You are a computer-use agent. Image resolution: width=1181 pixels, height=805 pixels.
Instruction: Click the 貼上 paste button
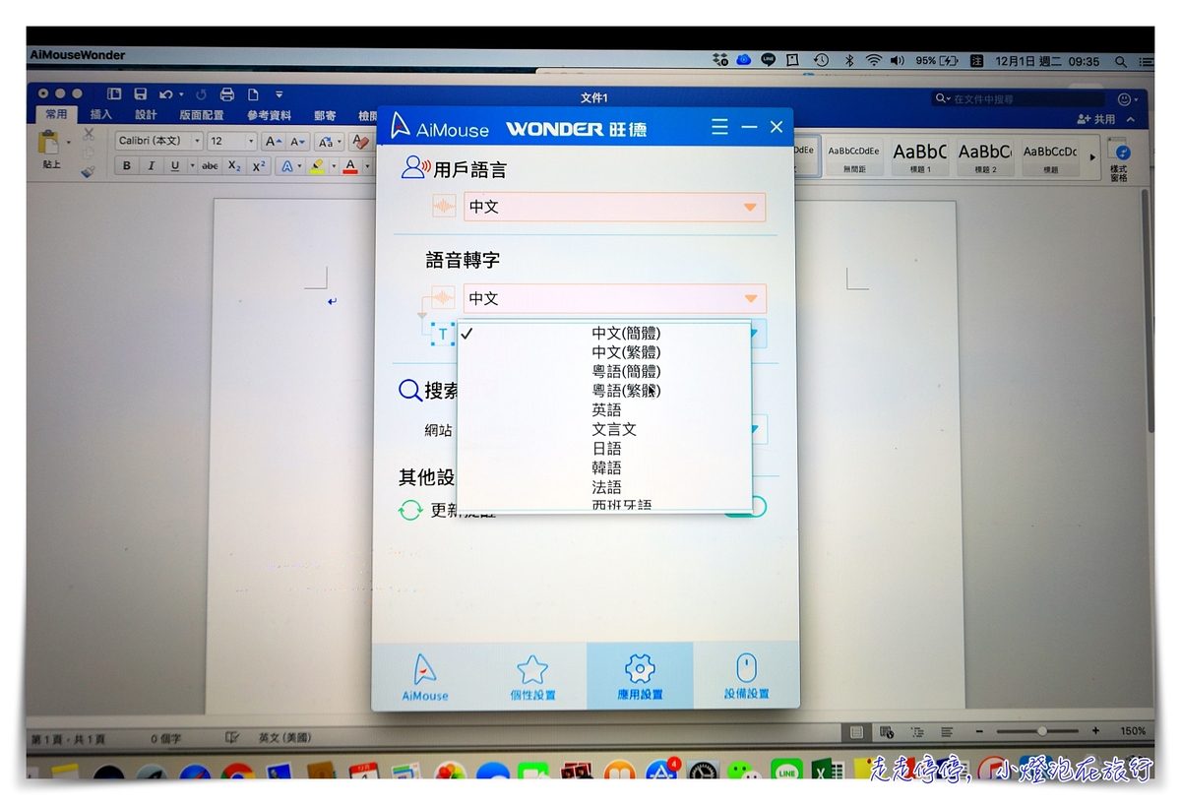[51, 151]
